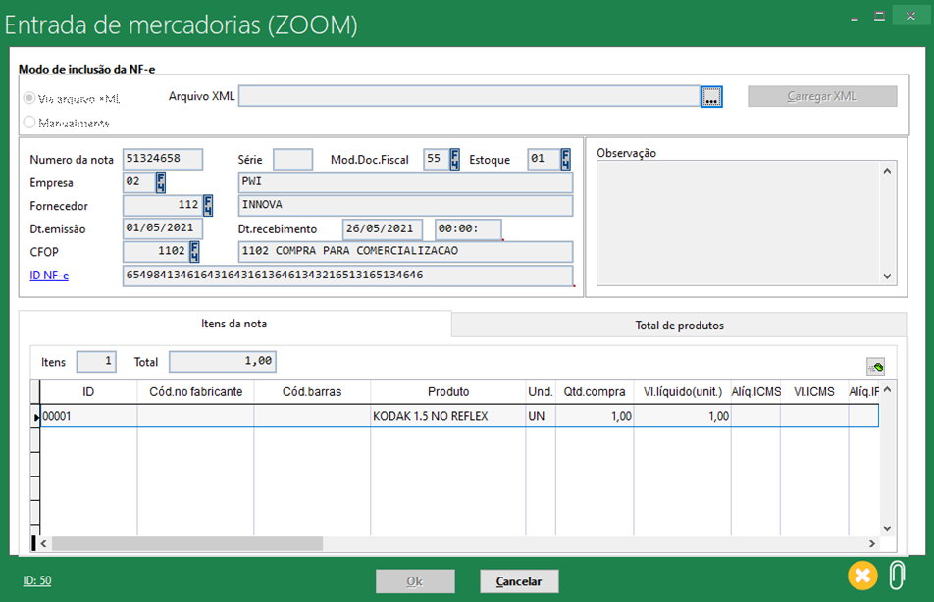Open the F4 lookup for Empresa
The height and width of the screenshot is (602, 934).
[x=160, y=182]
